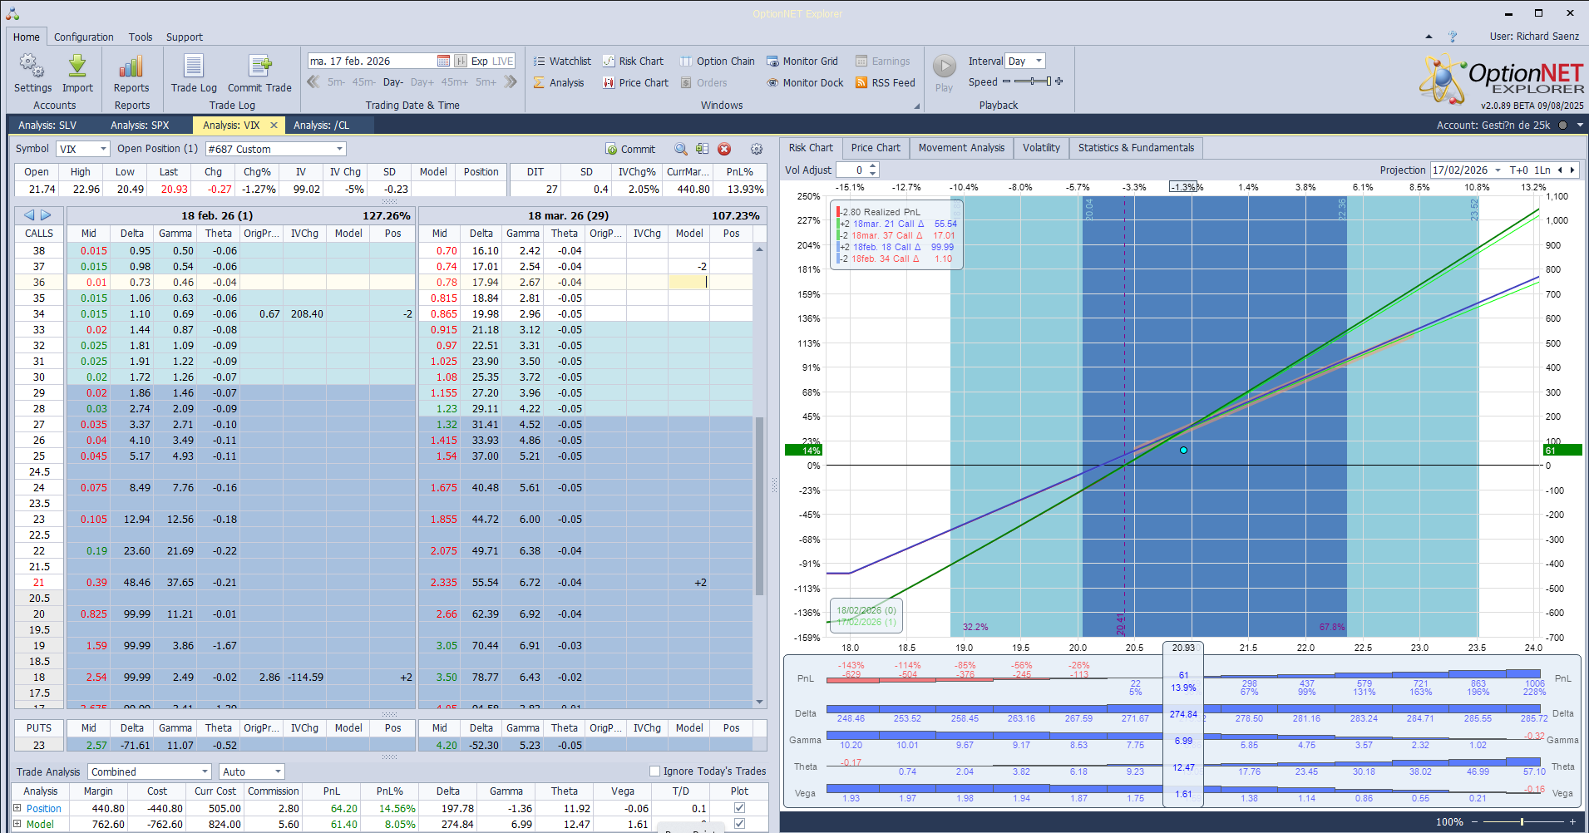The width and height of the screenshot is (1589, 833).
Task: Open the Trade Log panel
Action: pyautogui.click(x=193, y=73)
